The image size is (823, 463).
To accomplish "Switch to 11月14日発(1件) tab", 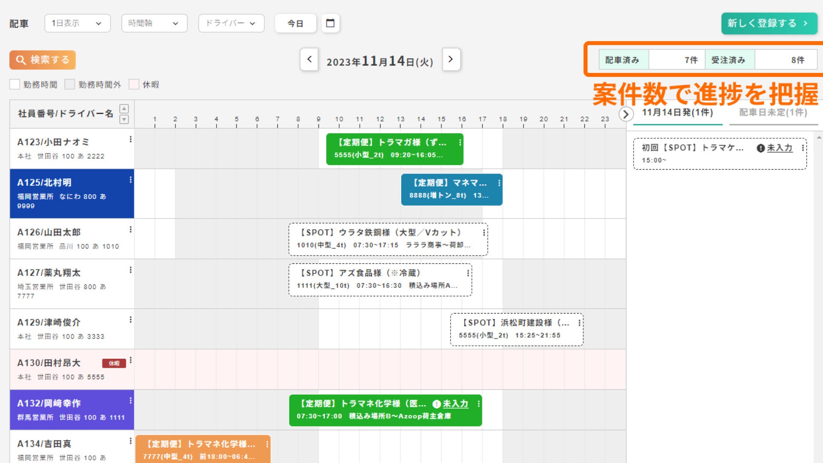I will coord(677,113).
